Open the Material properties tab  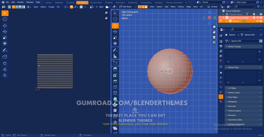pyautogui.click(x=221, y=101)
